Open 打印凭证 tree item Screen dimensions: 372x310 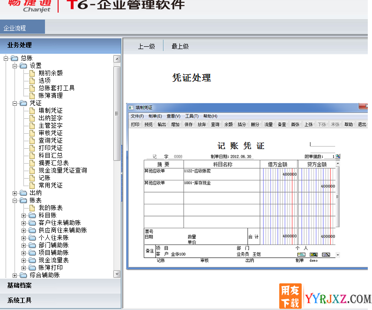51,148
